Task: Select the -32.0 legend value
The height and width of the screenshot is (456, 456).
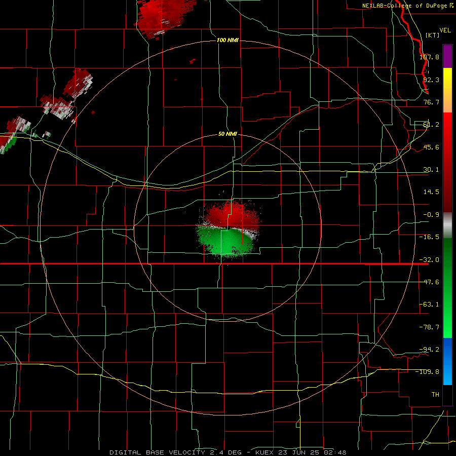Action: point(430,260)
